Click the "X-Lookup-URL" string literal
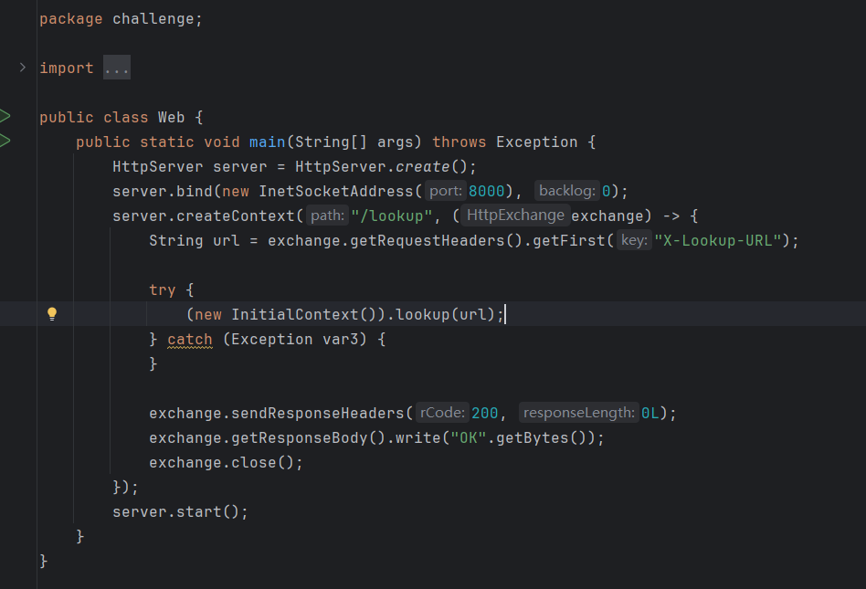This screenshot has width=866, height=589. pyautogui.click(x=719, y=240)
